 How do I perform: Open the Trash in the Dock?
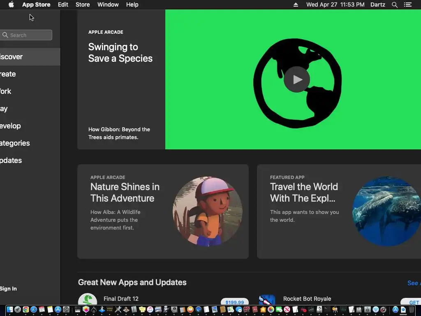click(x=411, y=309)
